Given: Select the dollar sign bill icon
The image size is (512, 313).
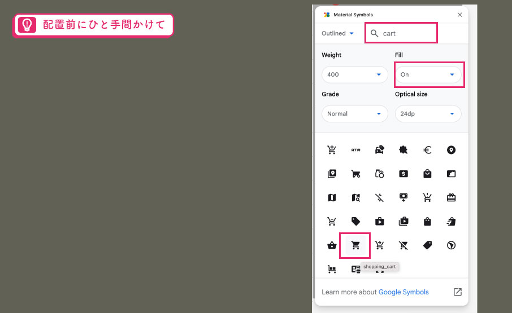Looking at the screenshot, I should [403, 174].
